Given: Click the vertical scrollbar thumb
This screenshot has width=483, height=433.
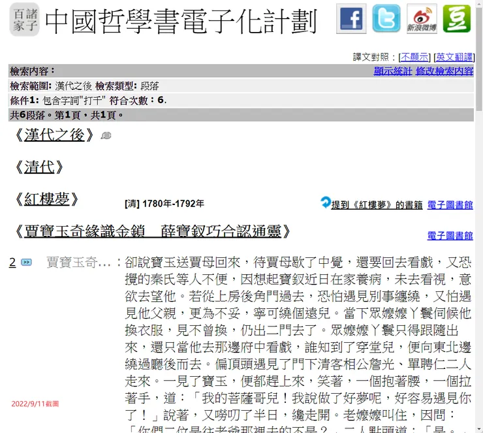Looking at the screenshot, I should tap(479, 59).
